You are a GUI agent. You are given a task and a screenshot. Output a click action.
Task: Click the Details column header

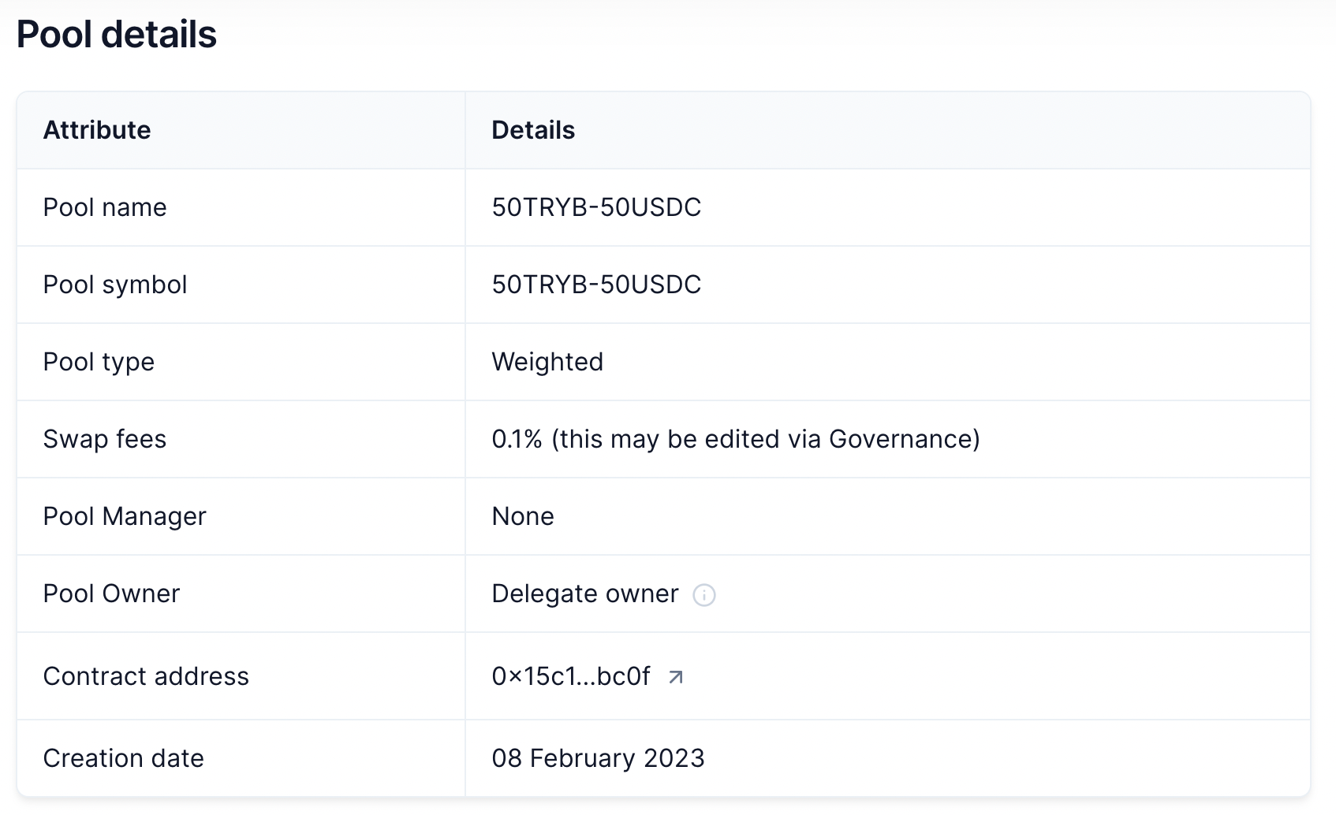pyautogui.click(x=533, y=130)
